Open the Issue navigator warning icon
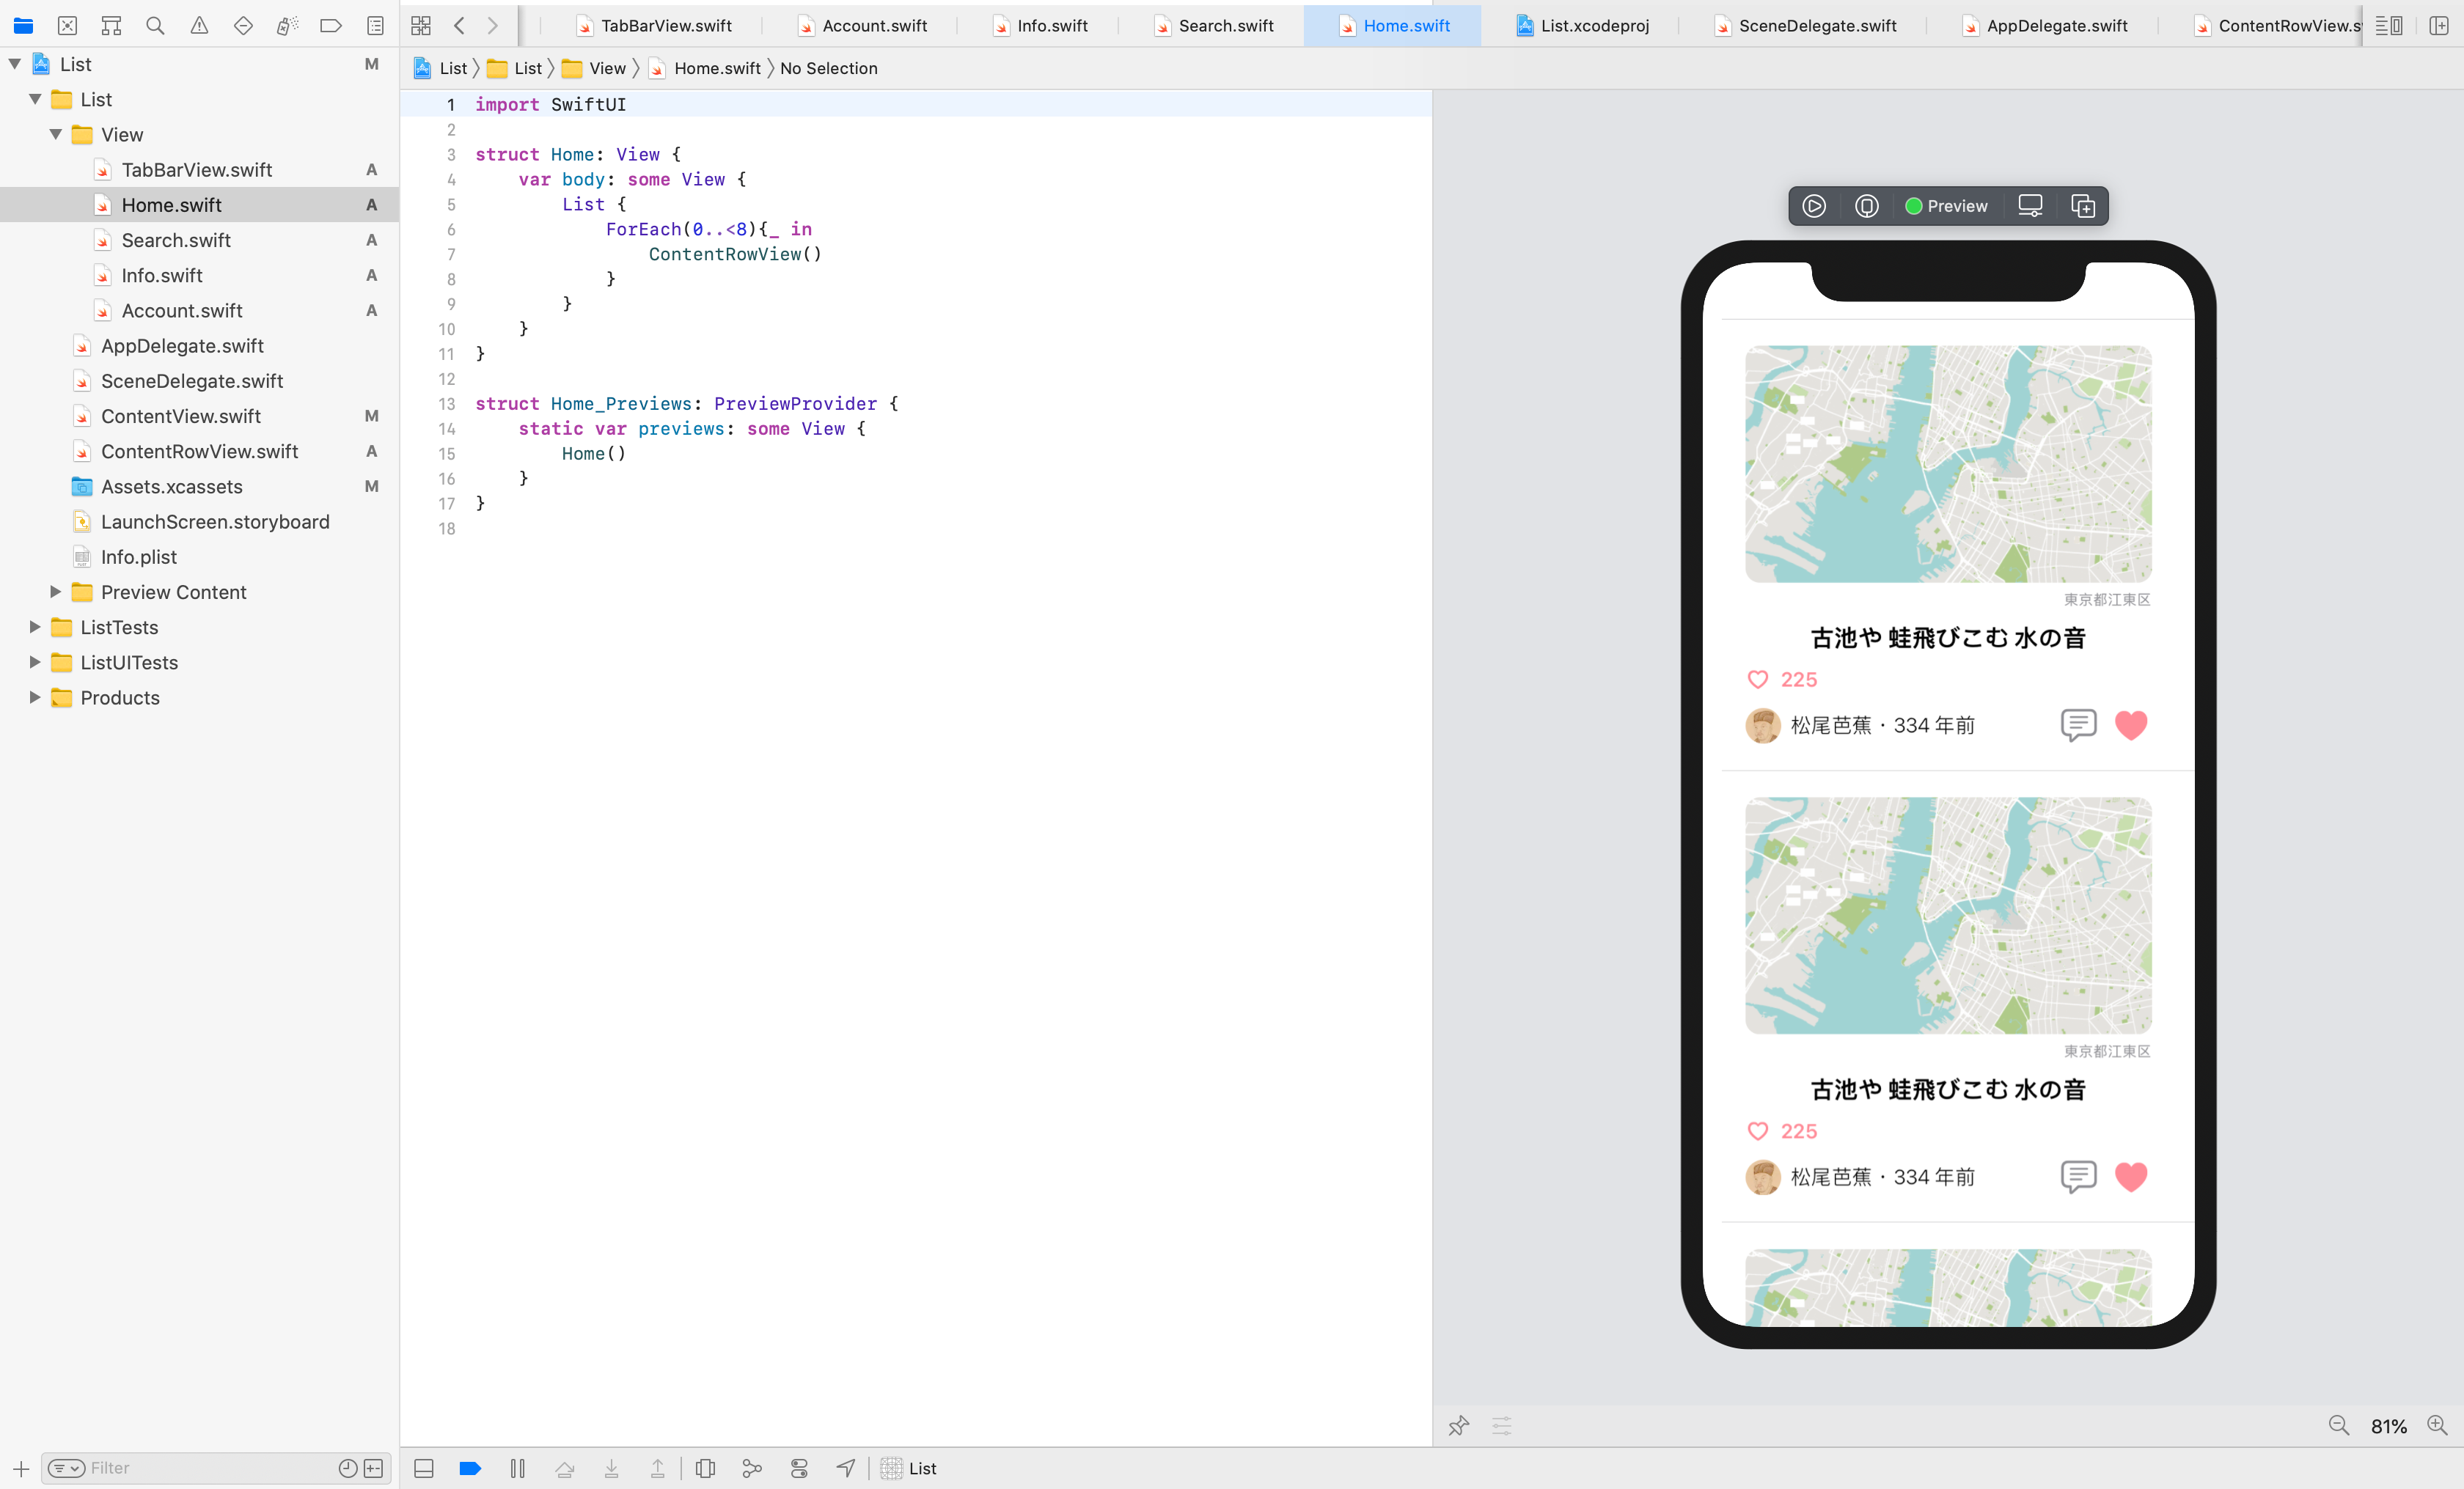The width and height of the screenshot is (2464, 1489). (x=199, y=26)
